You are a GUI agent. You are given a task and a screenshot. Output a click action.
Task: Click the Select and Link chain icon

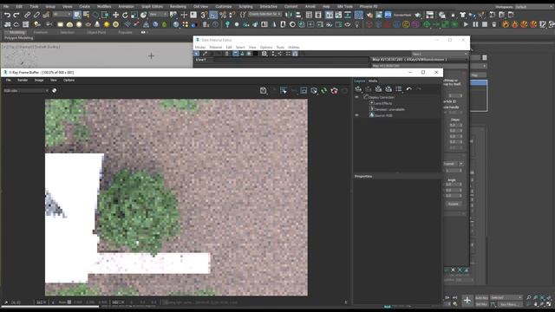click(x=27, y=15)
